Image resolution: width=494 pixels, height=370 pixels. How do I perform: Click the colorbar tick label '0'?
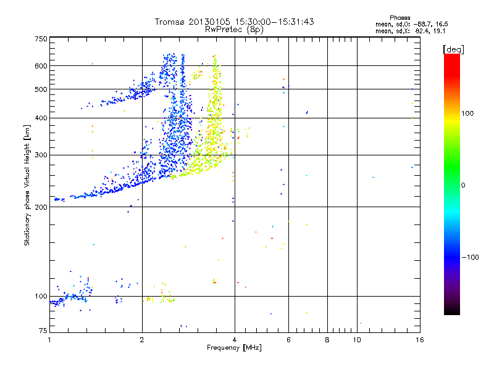click(x=463, y=185)
